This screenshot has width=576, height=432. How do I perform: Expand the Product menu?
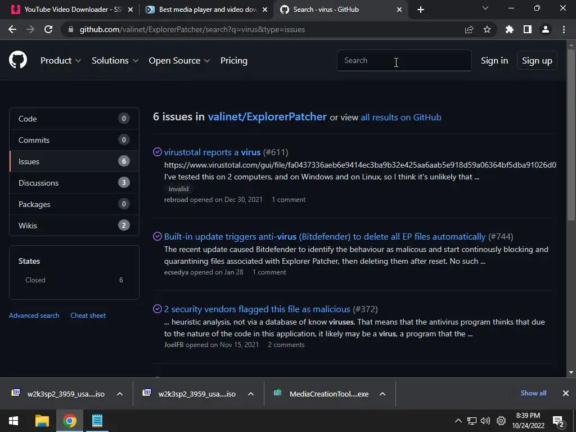[x=61, y=61]
